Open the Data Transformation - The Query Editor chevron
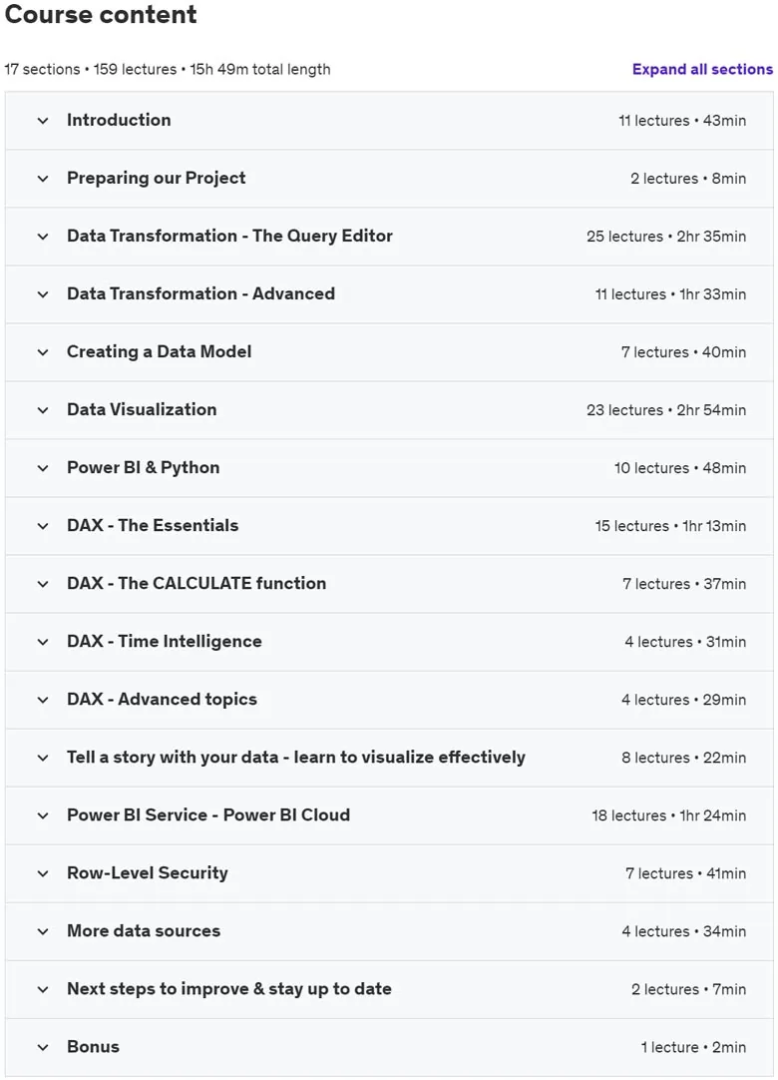Image resolution: width=778 pixels, height=1080 pixels. point(43,237)
